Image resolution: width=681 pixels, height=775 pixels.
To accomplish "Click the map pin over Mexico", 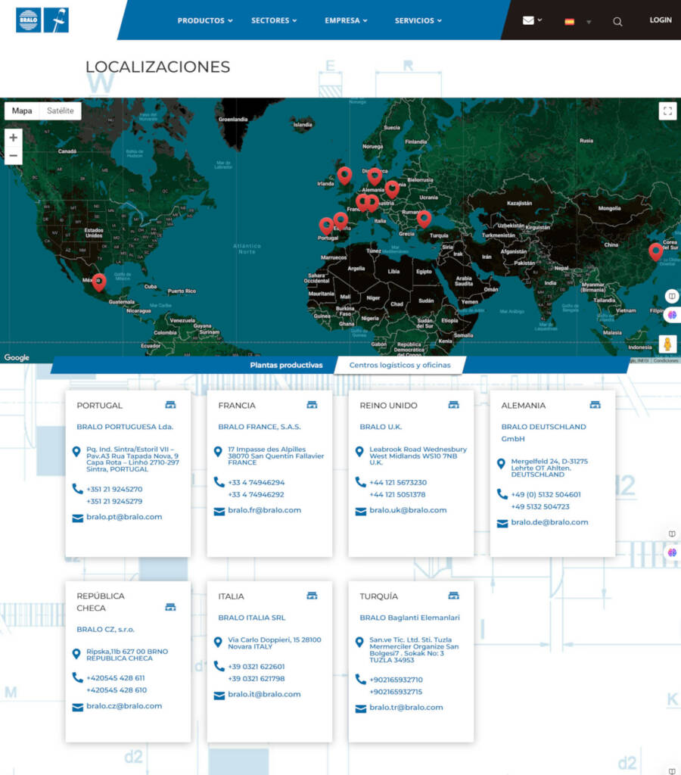I will pos(98,282).
